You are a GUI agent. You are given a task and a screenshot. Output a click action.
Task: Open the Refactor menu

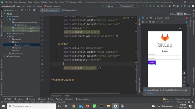[x=44, y=2]
